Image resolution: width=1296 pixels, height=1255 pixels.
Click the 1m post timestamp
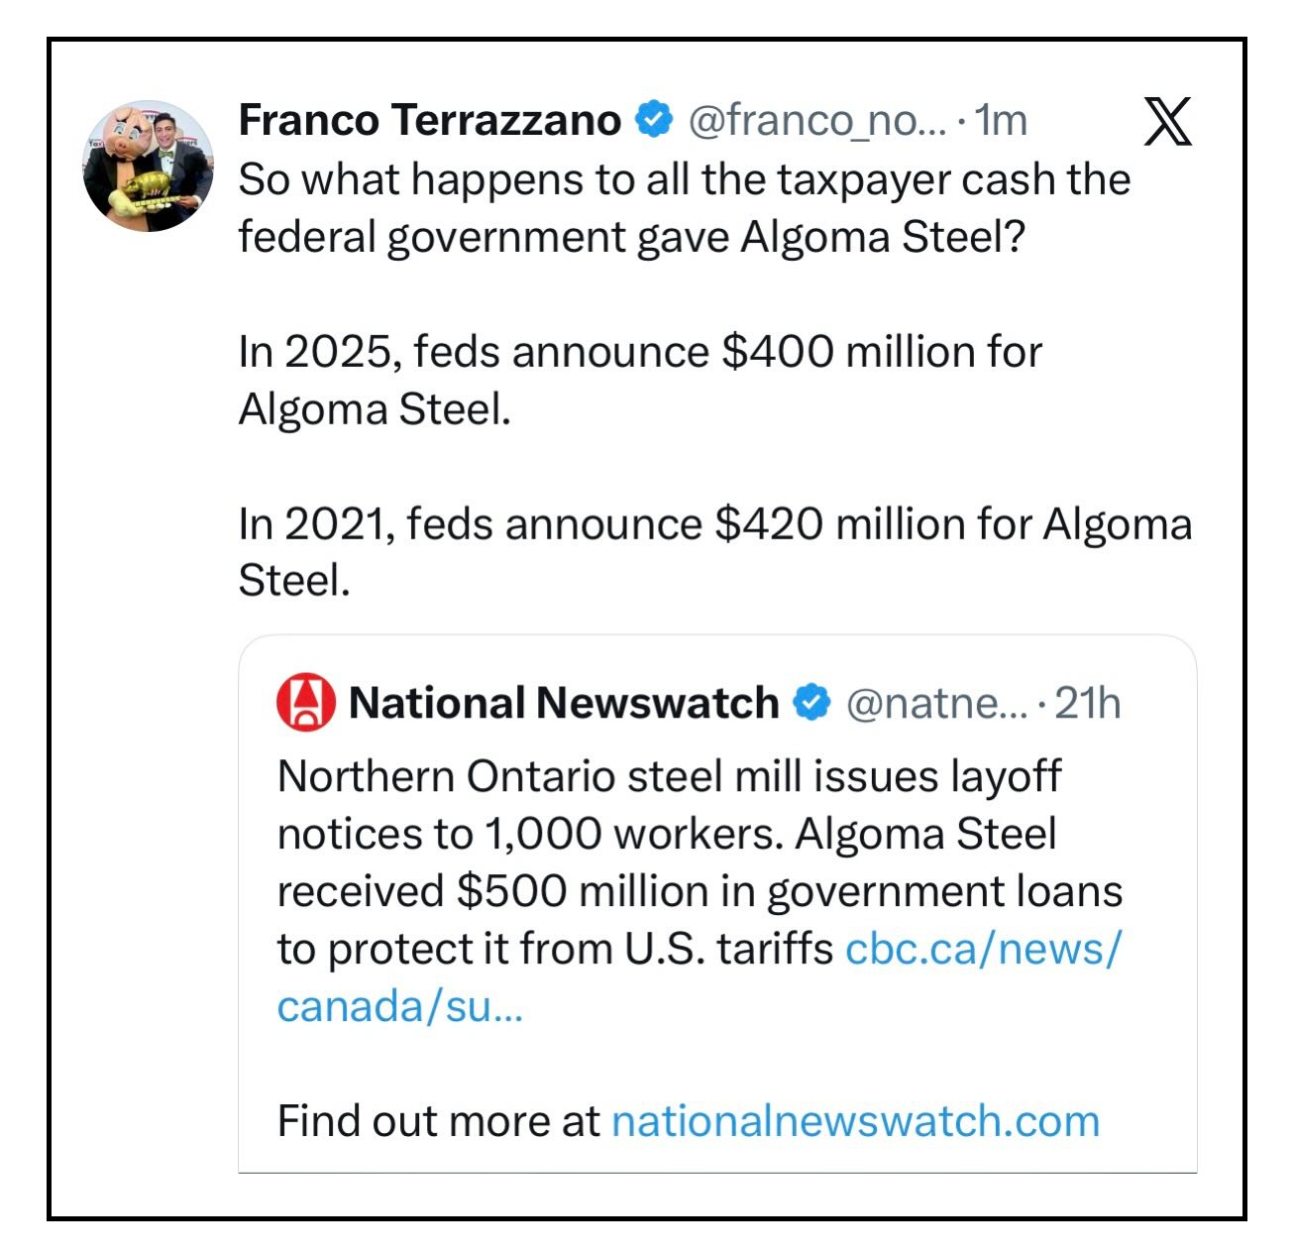[x=1001, y=120]
